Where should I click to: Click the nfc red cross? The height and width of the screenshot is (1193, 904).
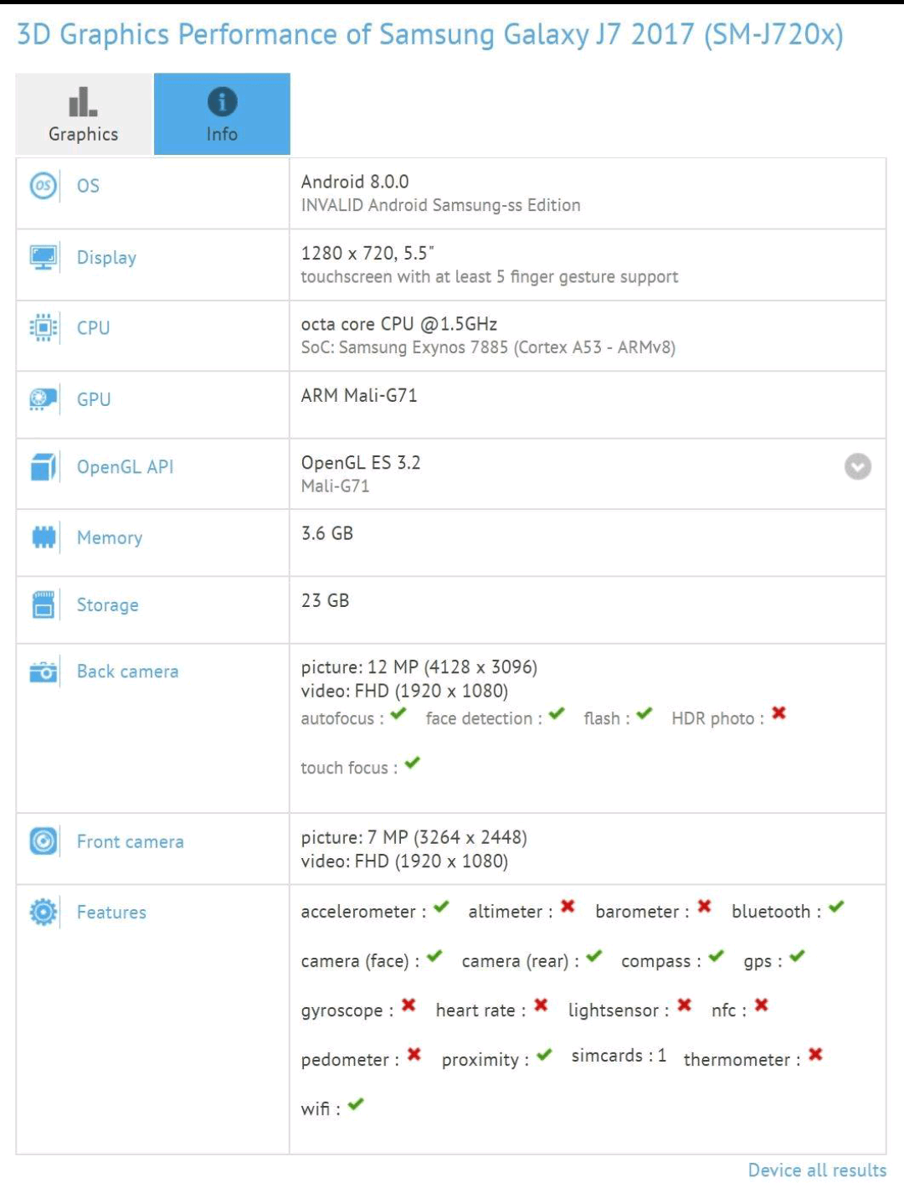(x=761, y=1005)
